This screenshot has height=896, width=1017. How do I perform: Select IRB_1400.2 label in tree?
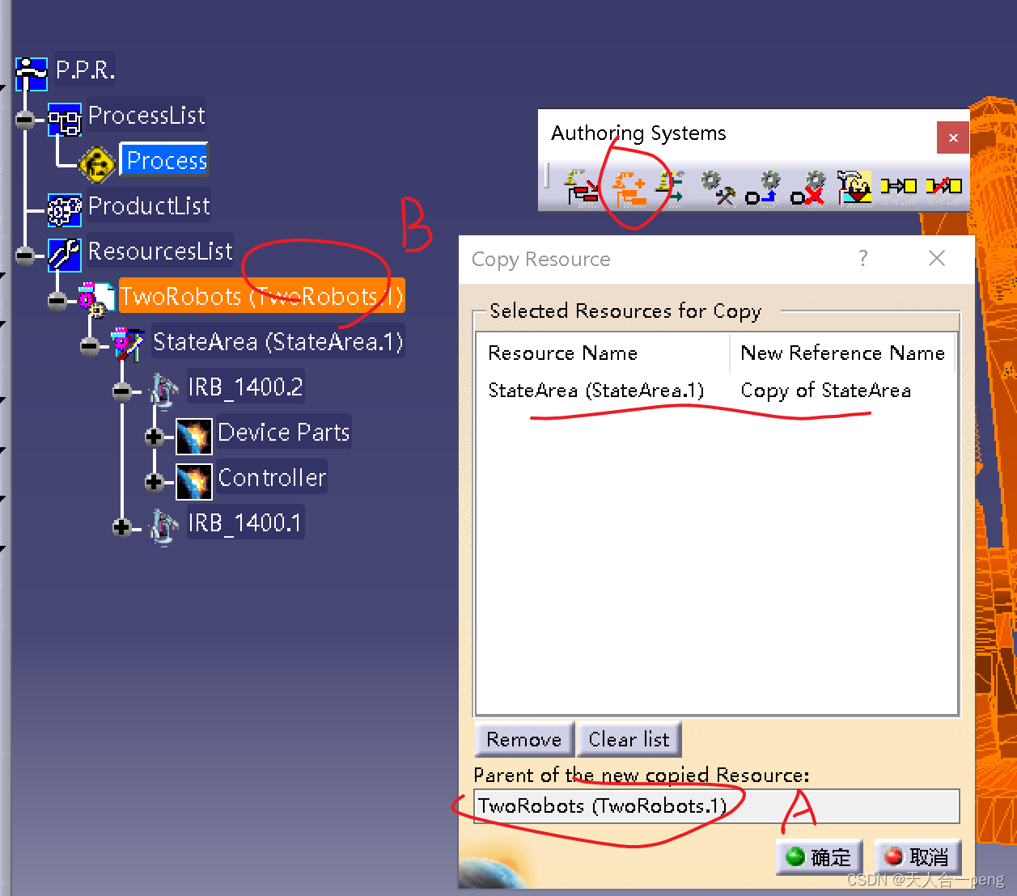(245, 387)
